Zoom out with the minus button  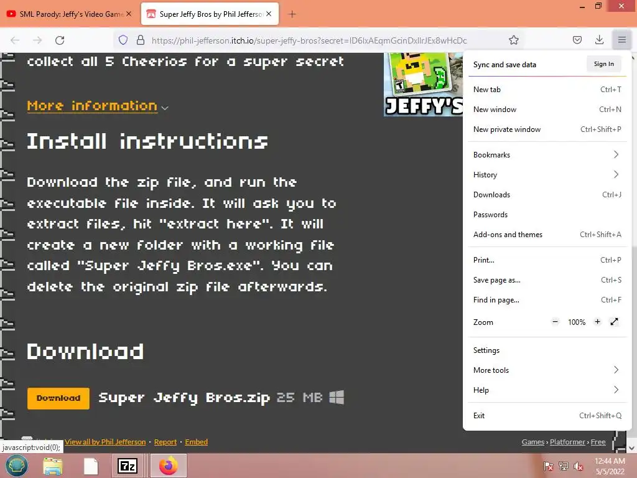click(x=555, y=322)
